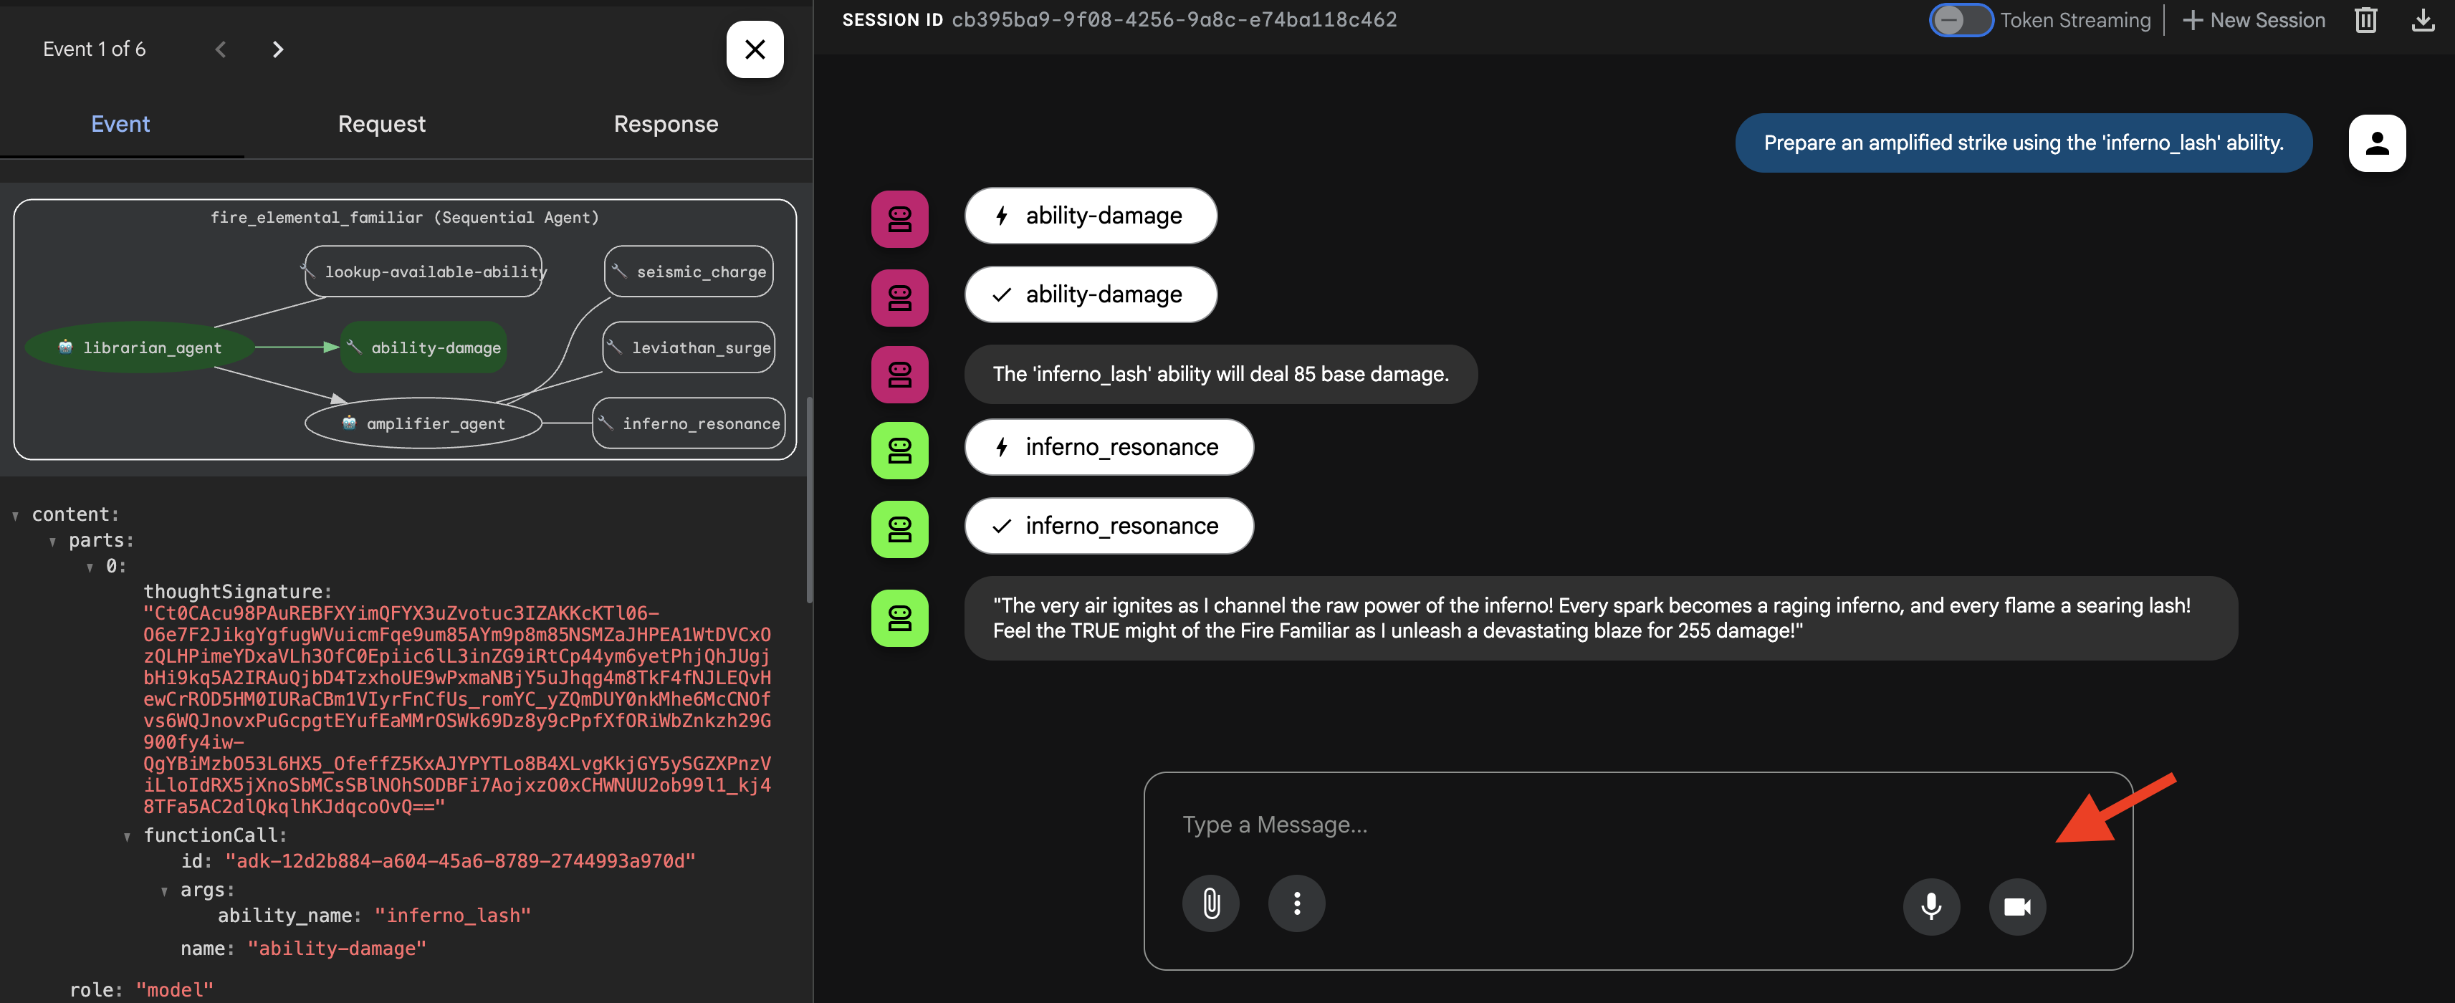Go to previous event arrow
This screenshot has width=2455, height=1003.
(x=220, y=49)
